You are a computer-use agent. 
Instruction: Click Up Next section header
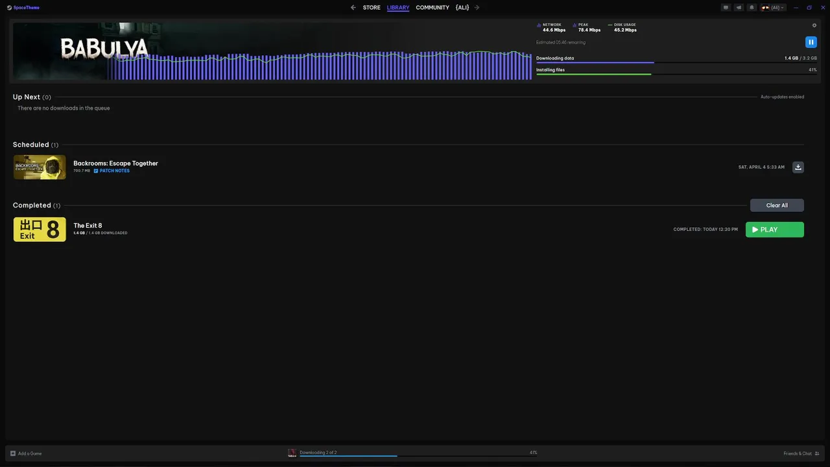click(32, 97)
